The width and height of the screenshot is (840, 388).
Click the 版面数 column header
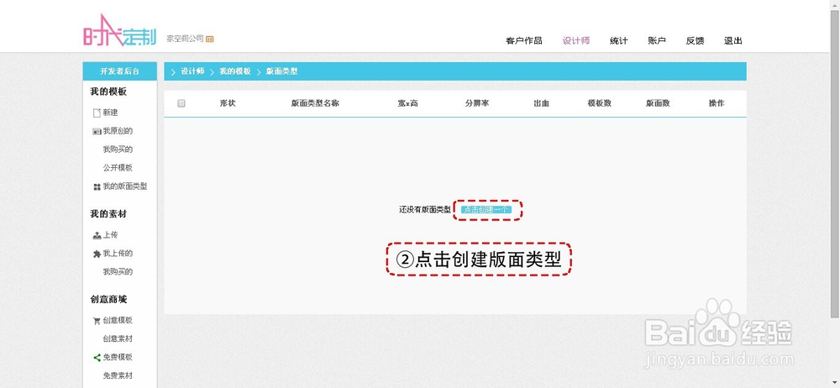click(658, 103)
